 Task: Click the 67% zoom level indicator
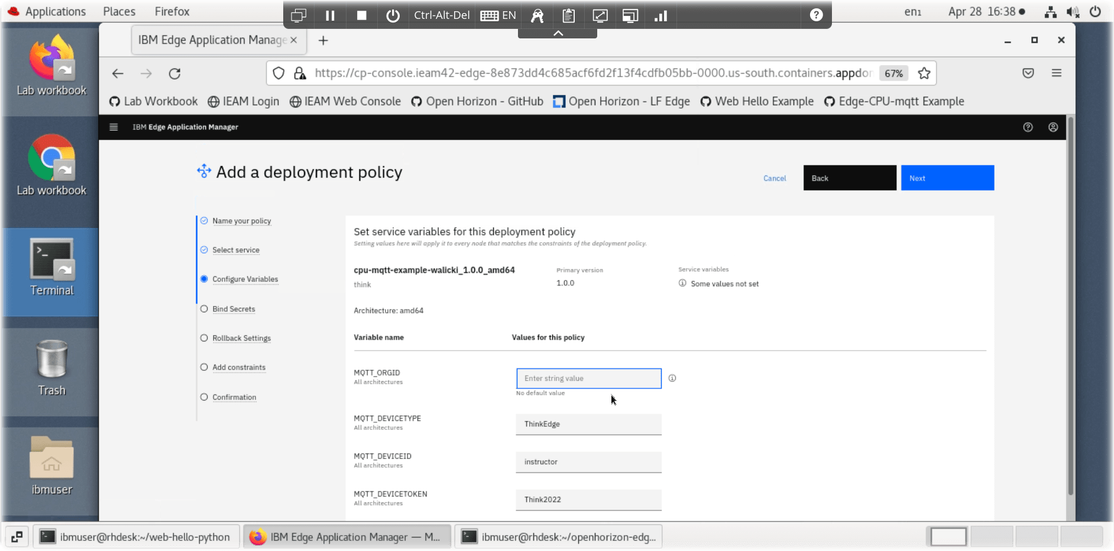[893, 73]
